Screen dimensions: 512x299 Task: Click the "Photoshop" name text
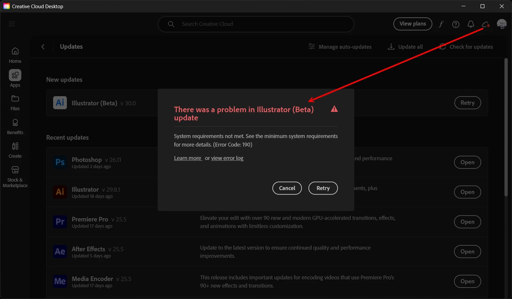point(87,160)
